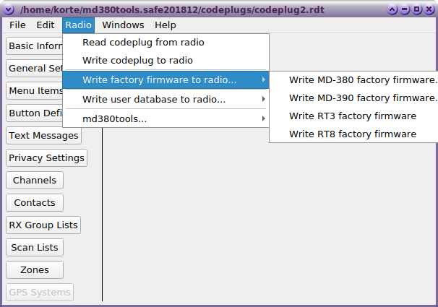Choose Write RT8 factory firmware
438x307 pixels.
353,134
